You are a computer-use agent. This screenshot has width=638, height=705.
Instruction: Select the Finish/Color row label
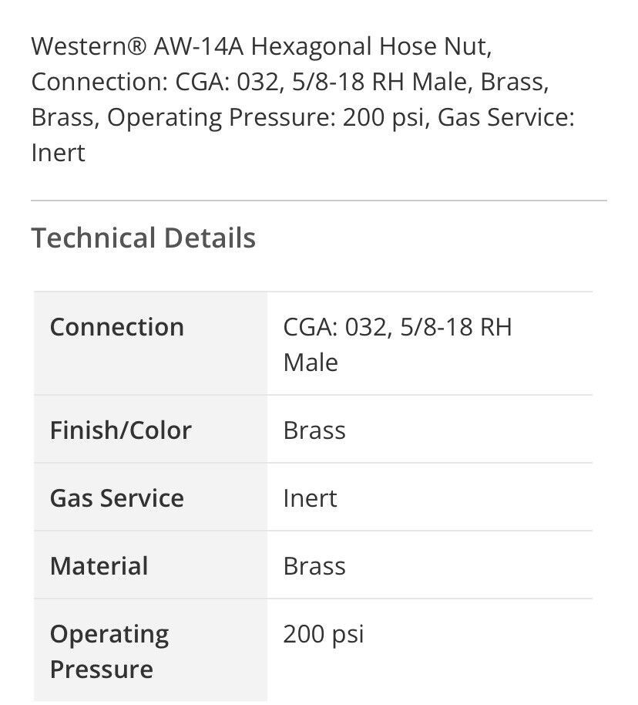[x=121, y=430]
